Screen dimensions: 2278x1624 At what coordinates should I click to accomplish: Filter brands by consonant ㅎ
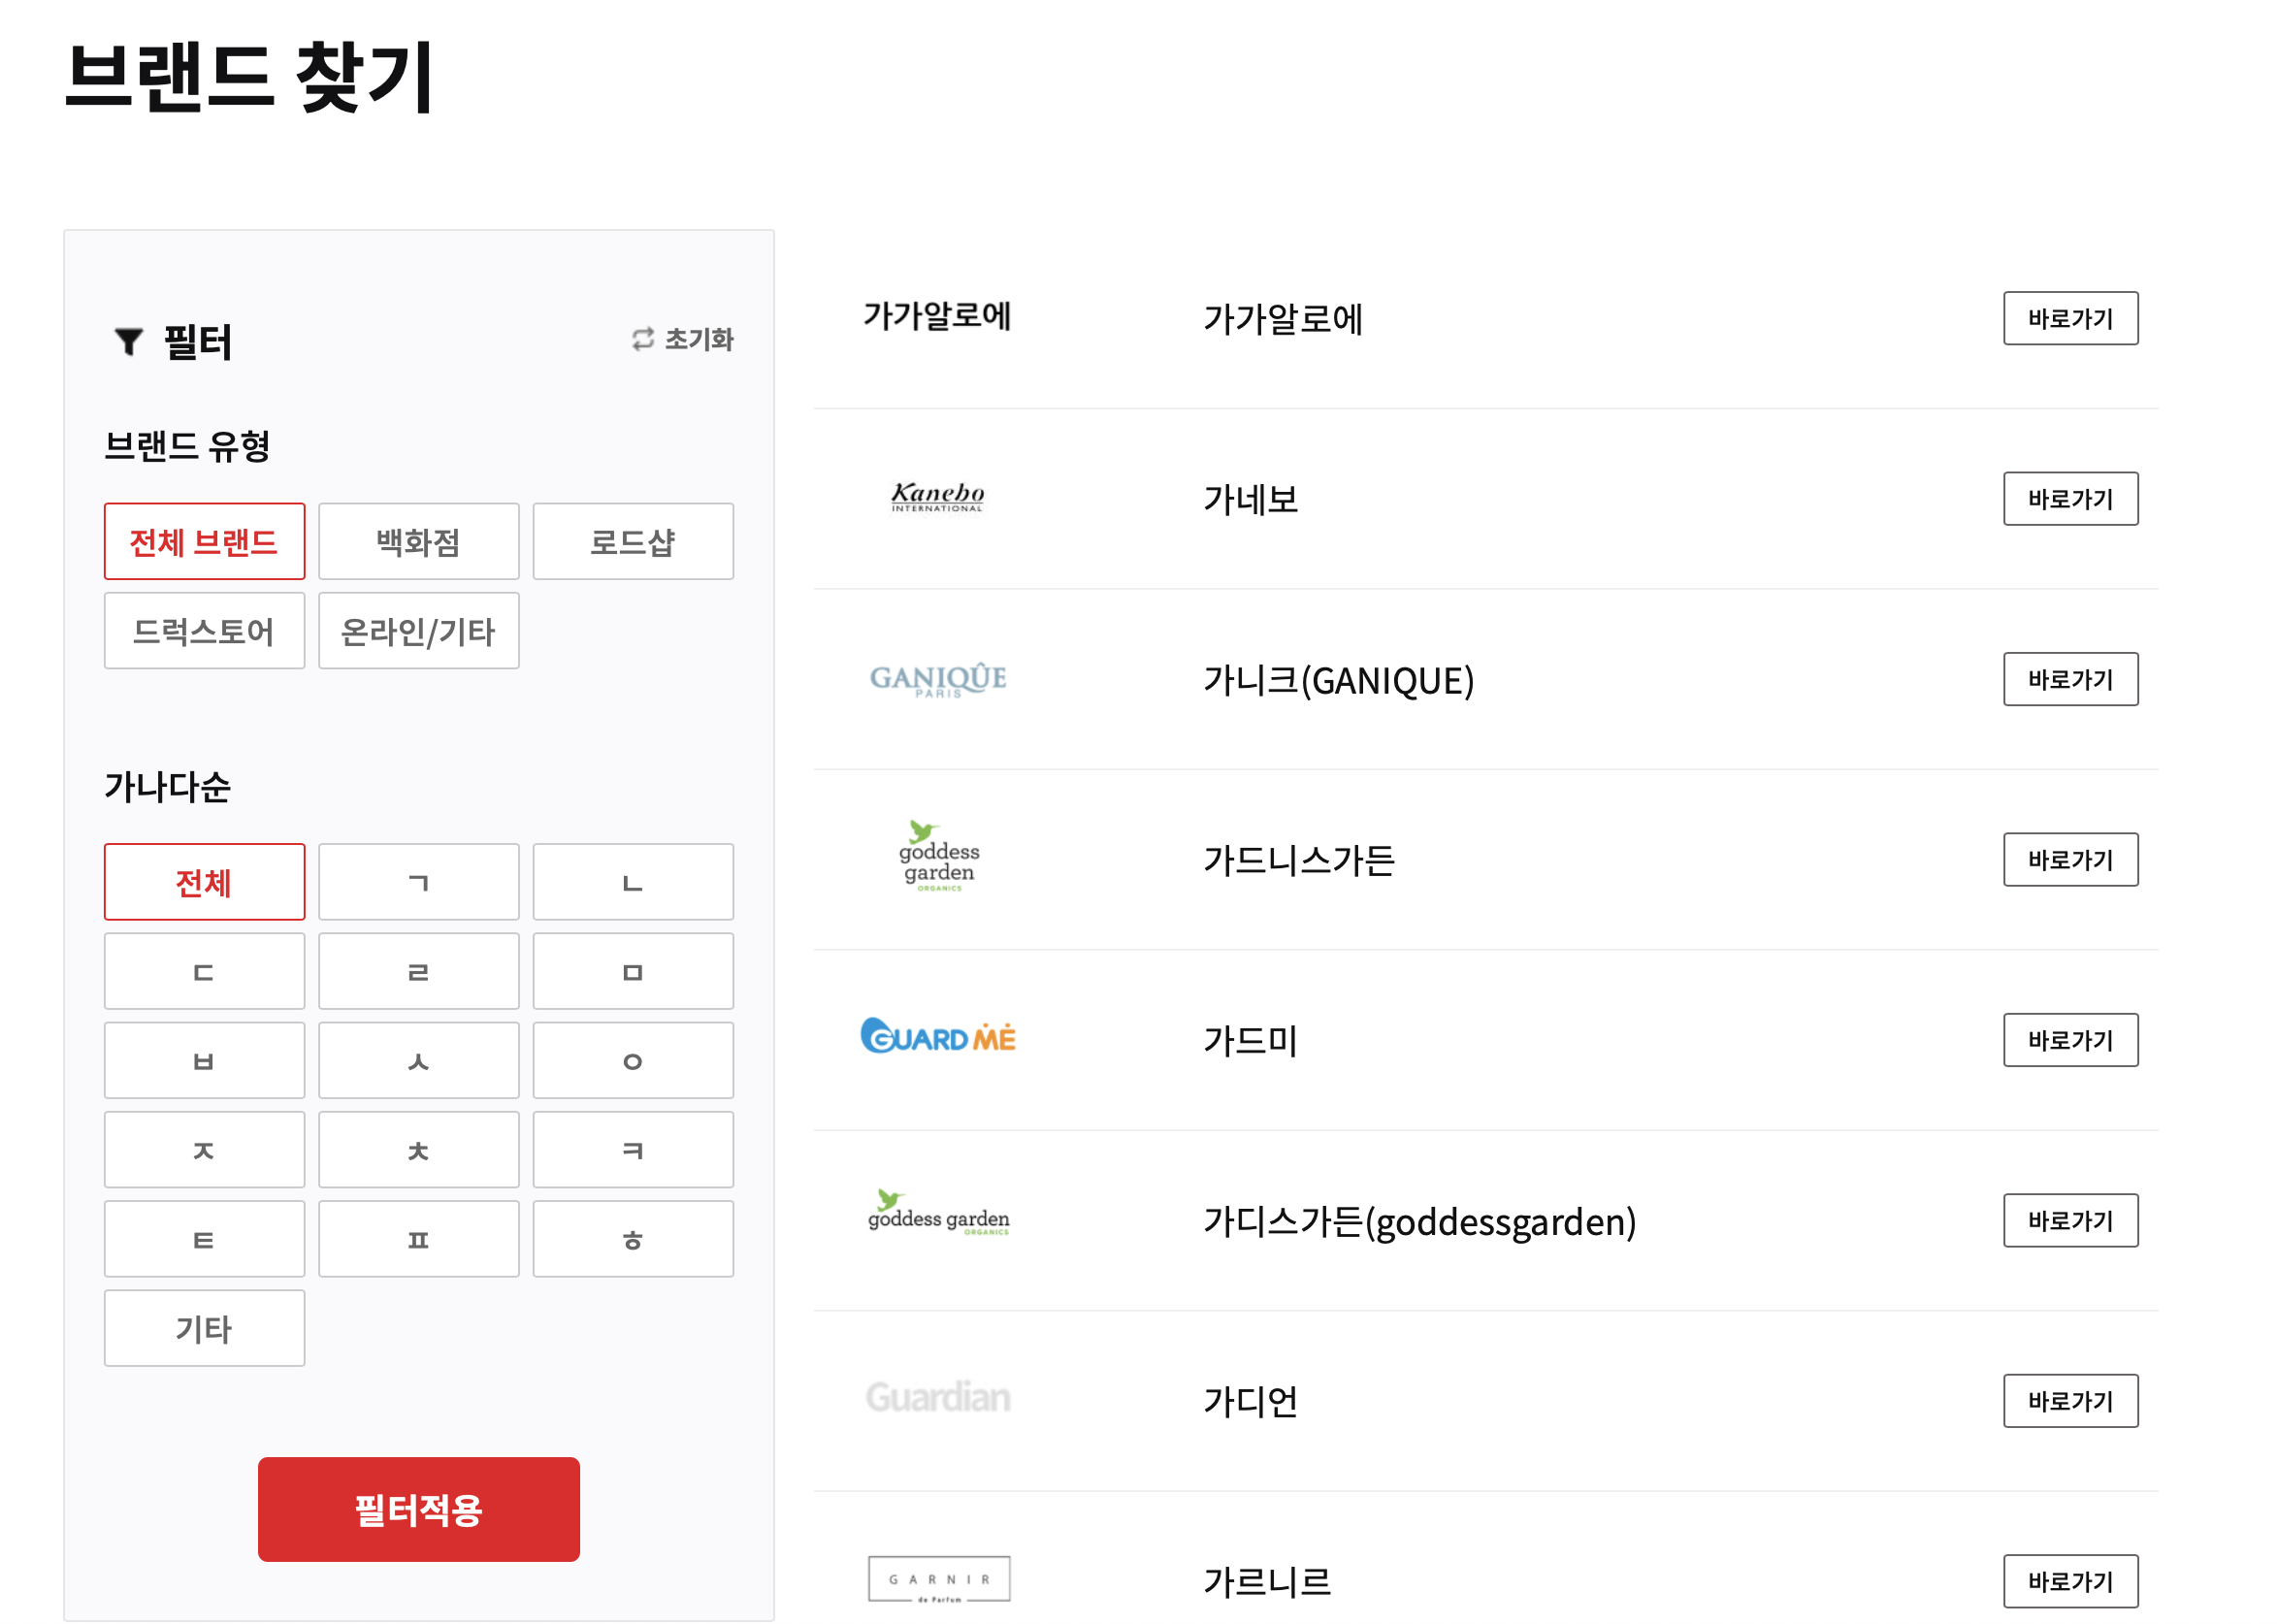click(x=633, y=1239)
